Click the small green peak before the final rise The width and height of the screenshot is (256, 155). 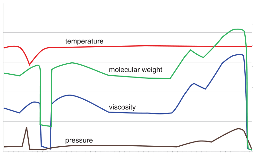190,50
